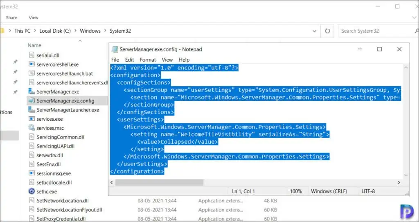Open Notepad File menu
Screen dimensions: 419x222
(x=115, y=60)
